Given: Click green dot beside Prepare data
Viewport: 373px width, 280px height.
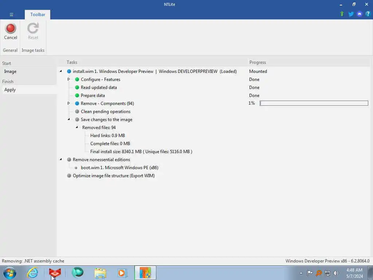Looking at the screenshot, I should (x=77, y=95).
